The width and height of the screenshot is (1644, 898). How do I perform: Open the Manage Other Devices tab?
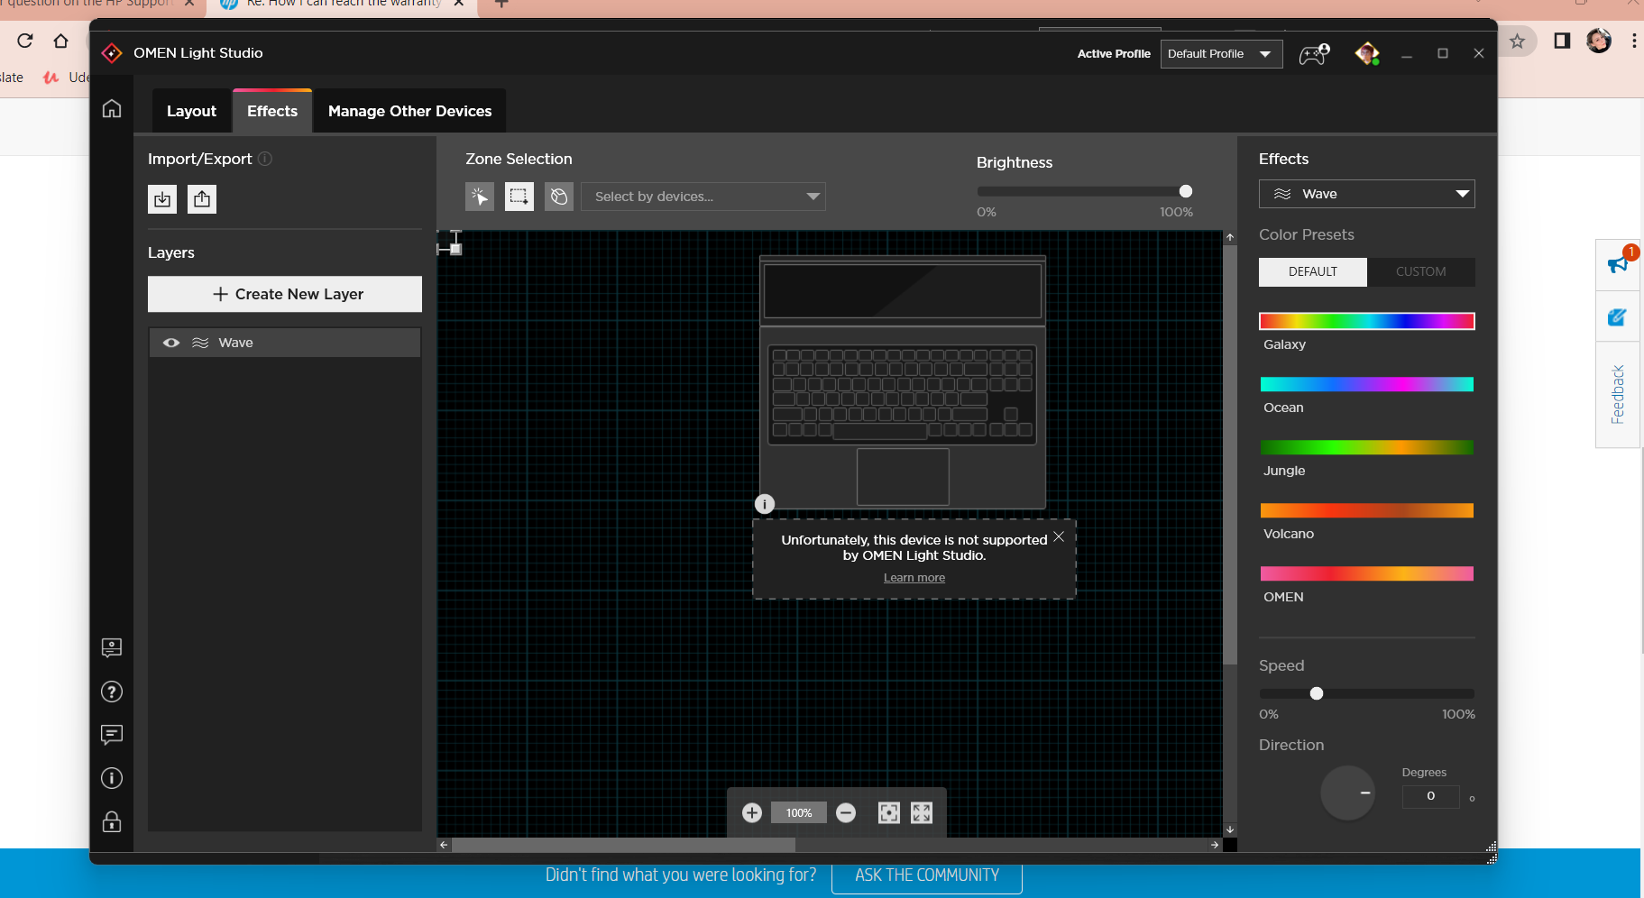click(x=410, y=111)
